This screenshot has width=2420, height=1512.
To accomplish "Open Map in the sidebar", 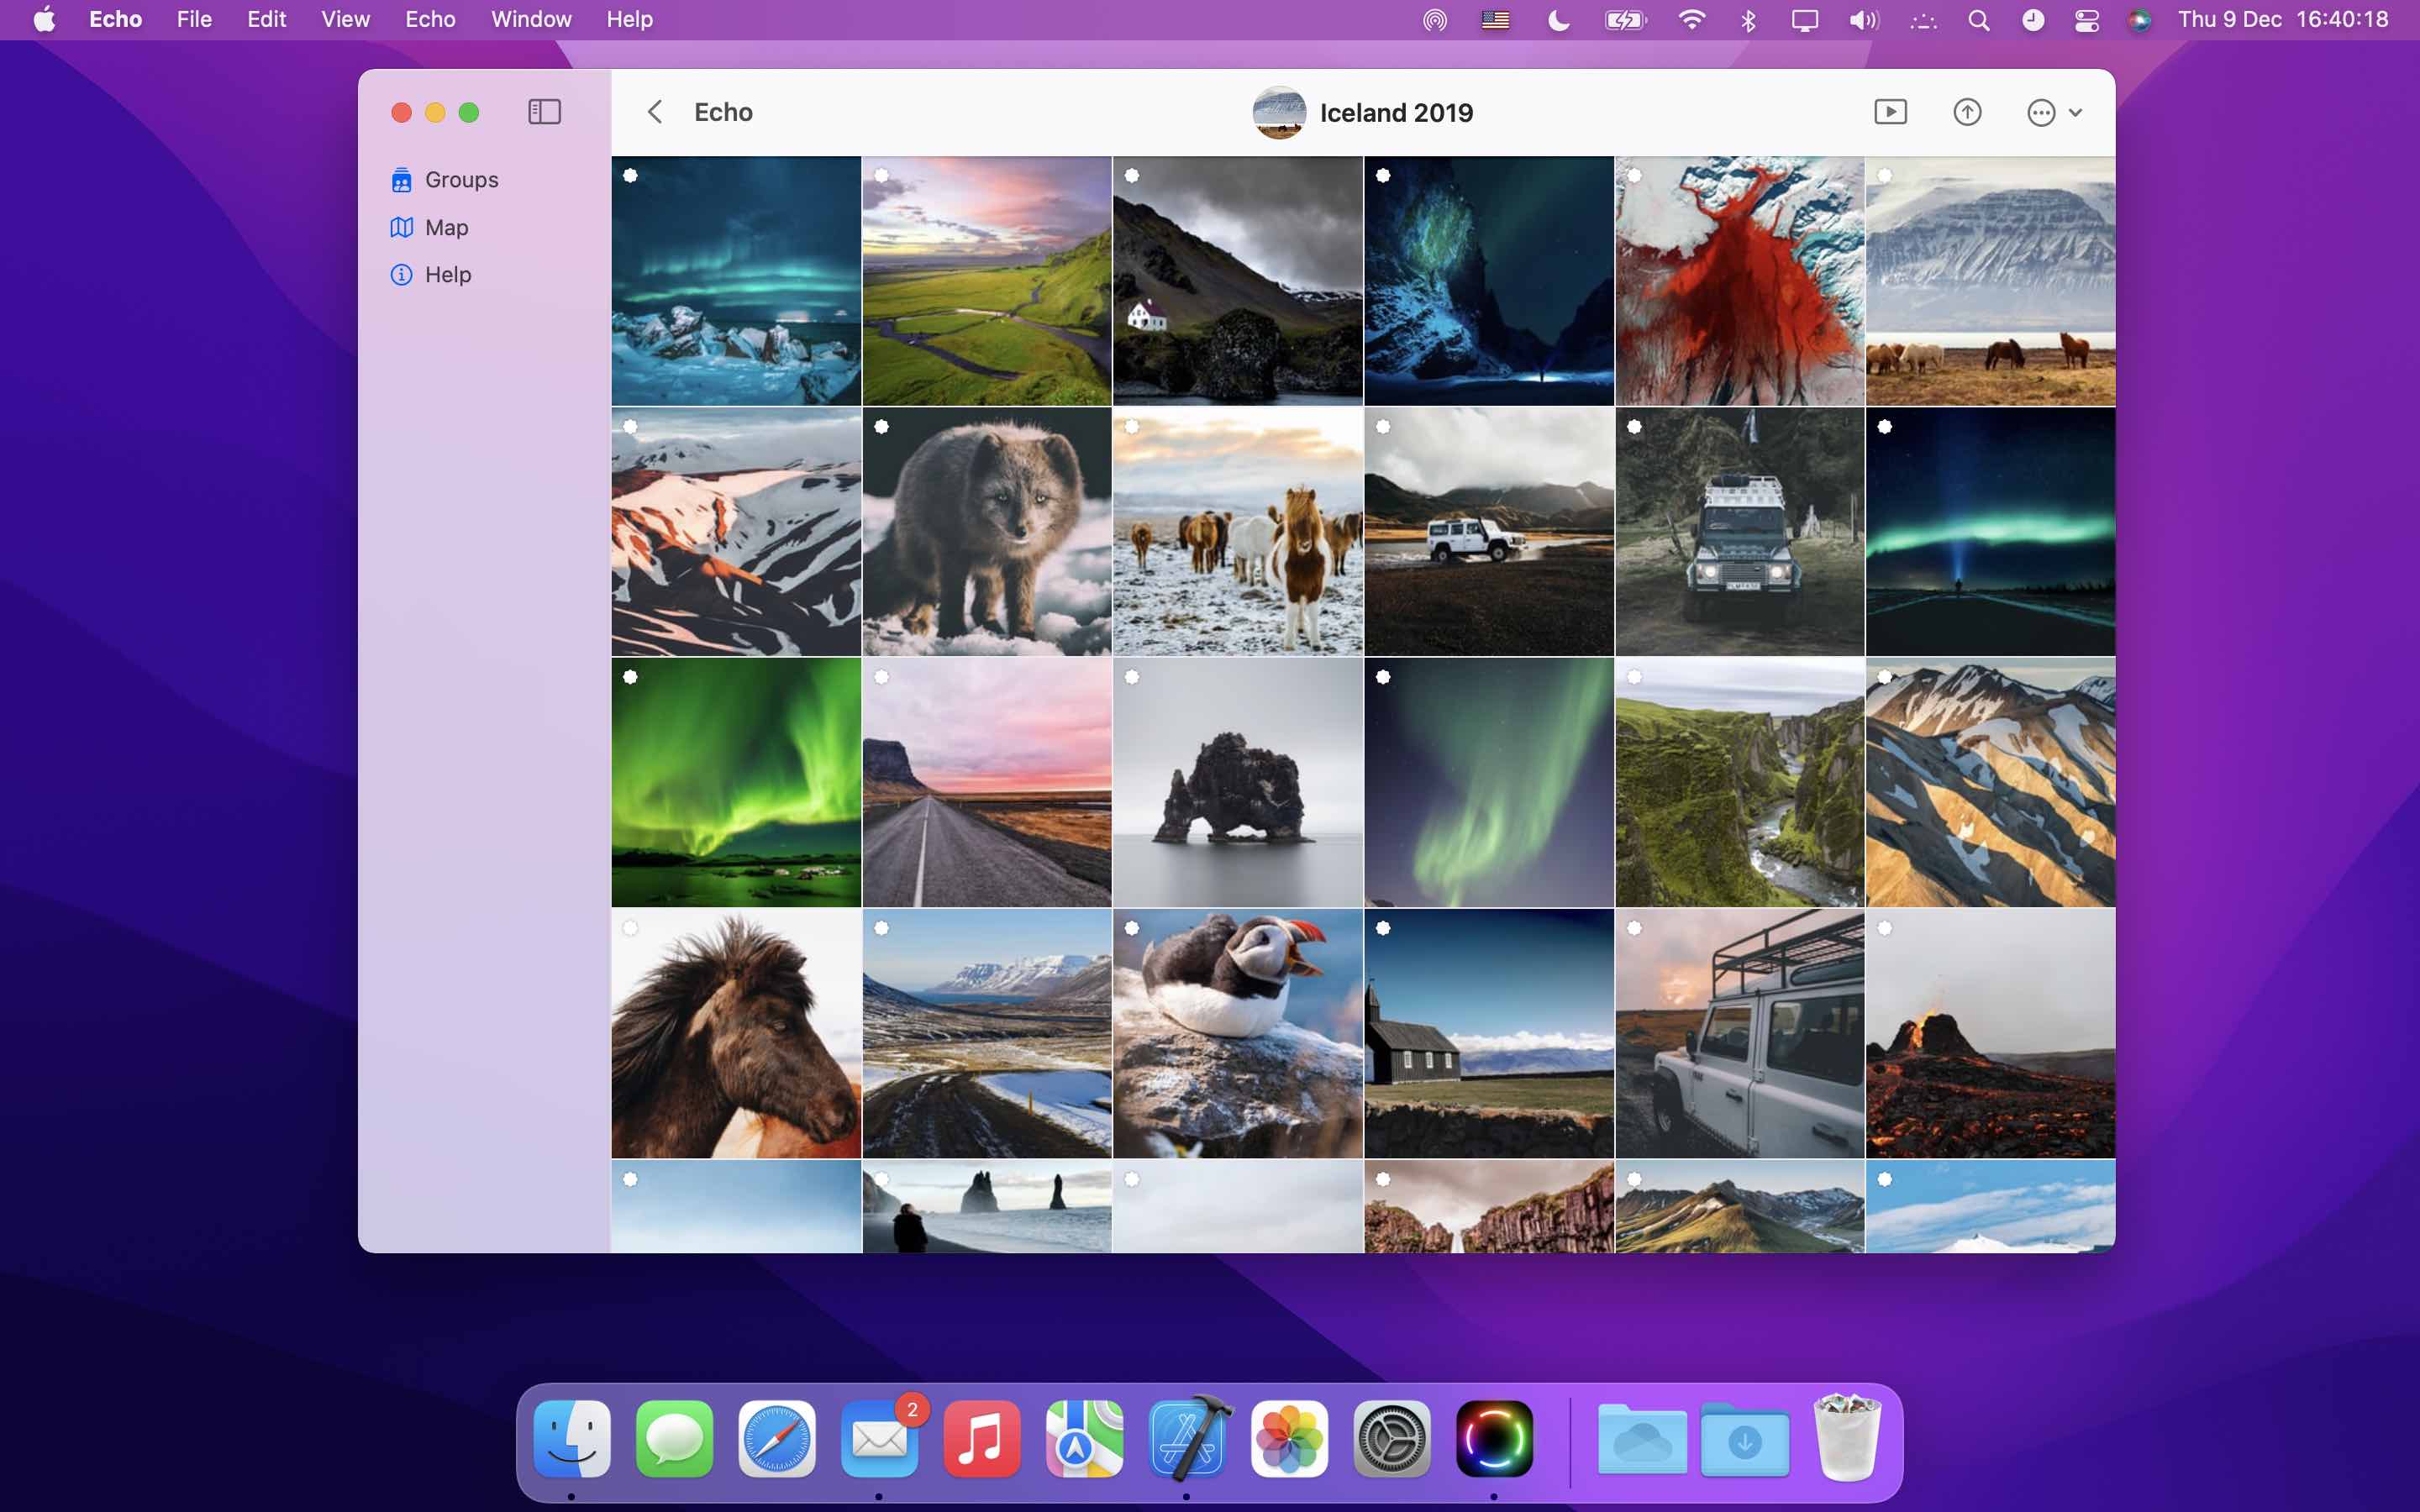I will point(445,228).
